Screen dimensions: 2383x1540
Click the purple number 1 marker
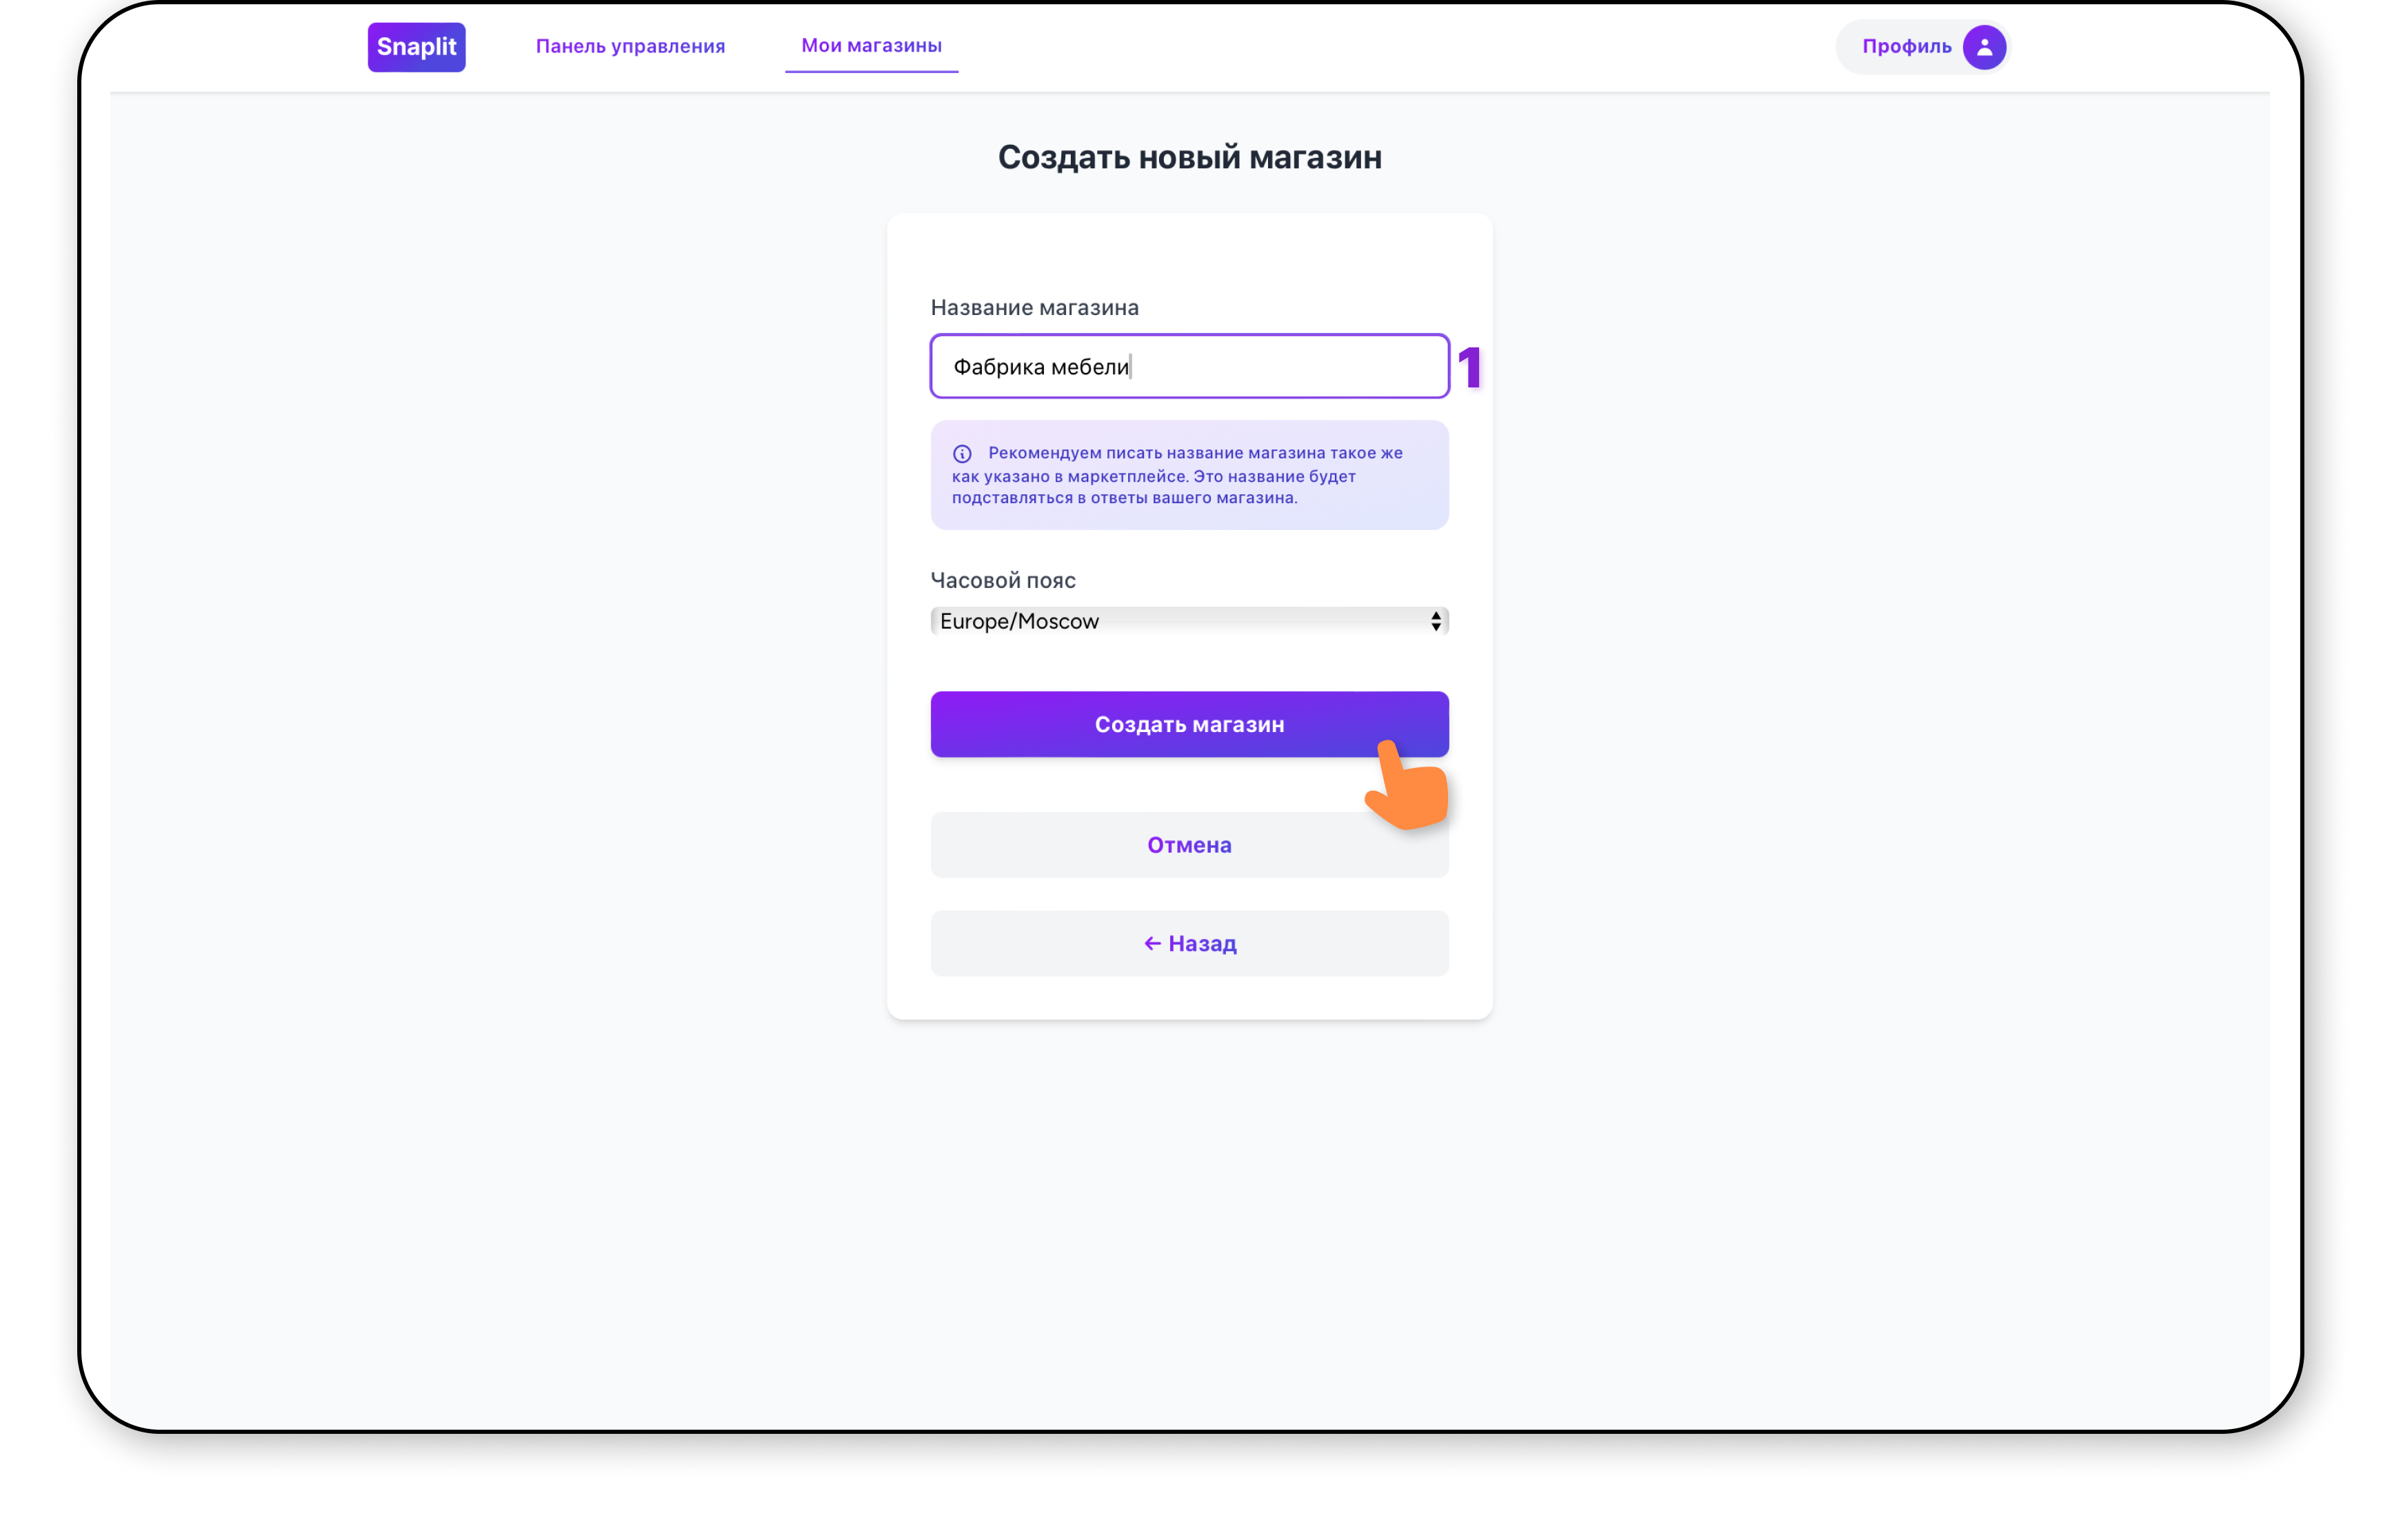click(1469, 367)
